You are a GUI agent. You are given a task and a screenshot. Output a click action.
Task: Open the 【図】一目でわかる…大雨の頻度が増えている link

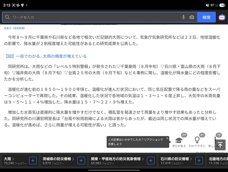pos(46,56)
